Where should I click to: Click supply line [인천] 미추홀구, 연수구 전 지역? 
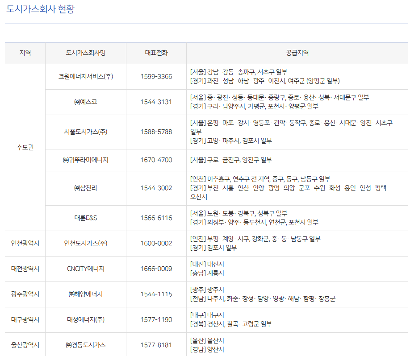tap(260, 179)
